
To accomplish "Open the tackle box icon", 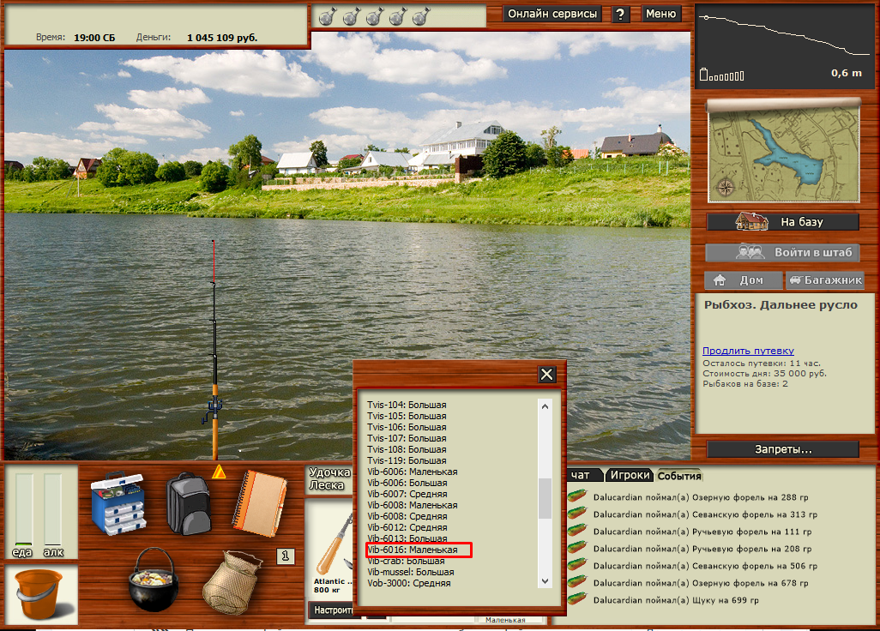I will pyautogui.click(x=118, y=502).
